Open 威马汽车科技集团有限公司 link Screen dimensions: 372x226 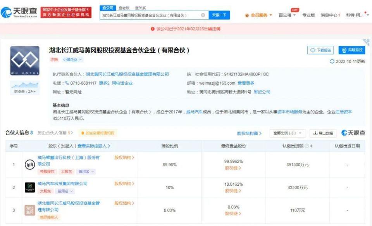point(62,183)
